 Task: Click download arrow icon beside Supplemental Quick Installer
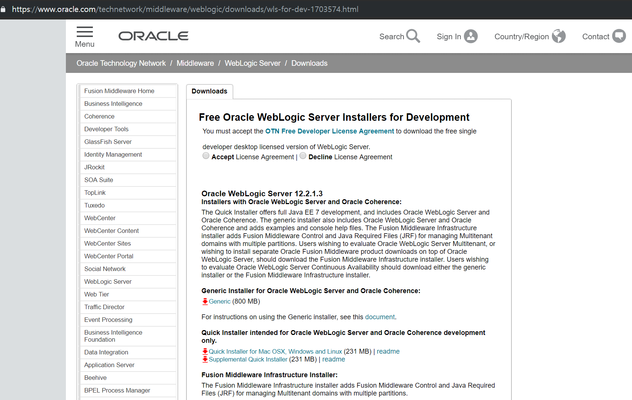[205, 359]
